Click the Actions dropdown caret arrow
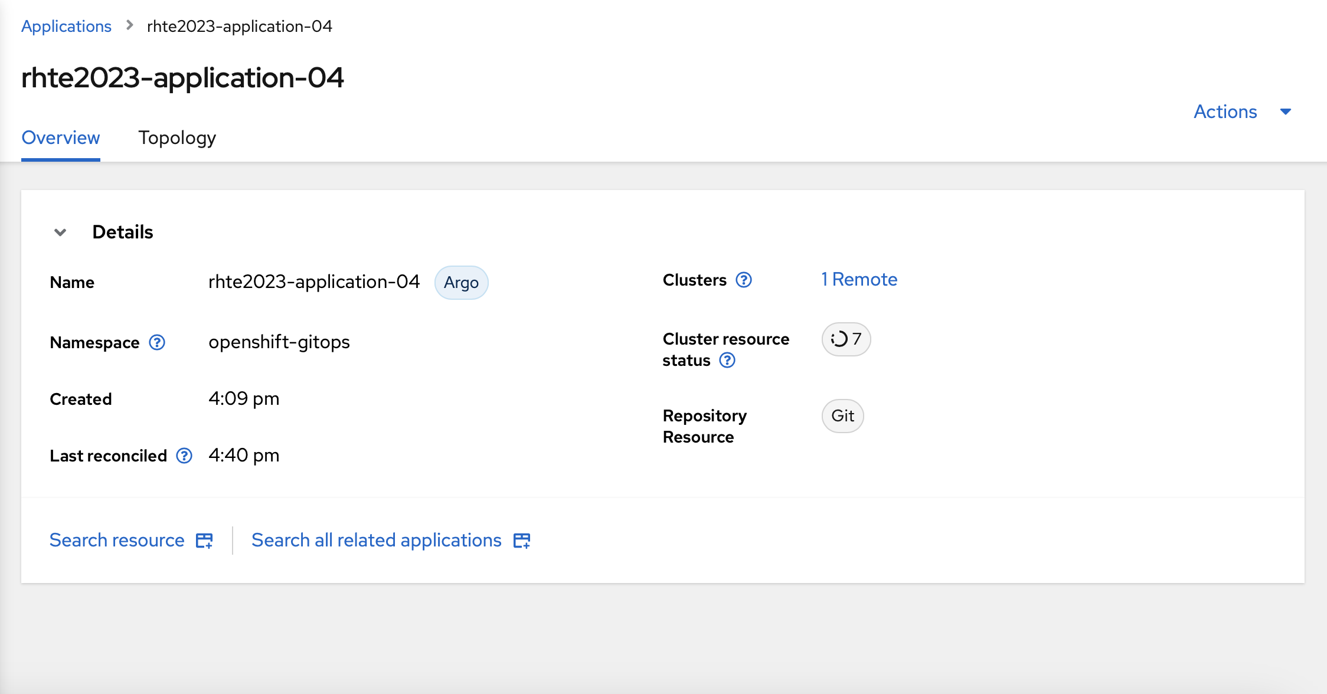This screenshot has width=1327, height=694. tap(1286, 112)
